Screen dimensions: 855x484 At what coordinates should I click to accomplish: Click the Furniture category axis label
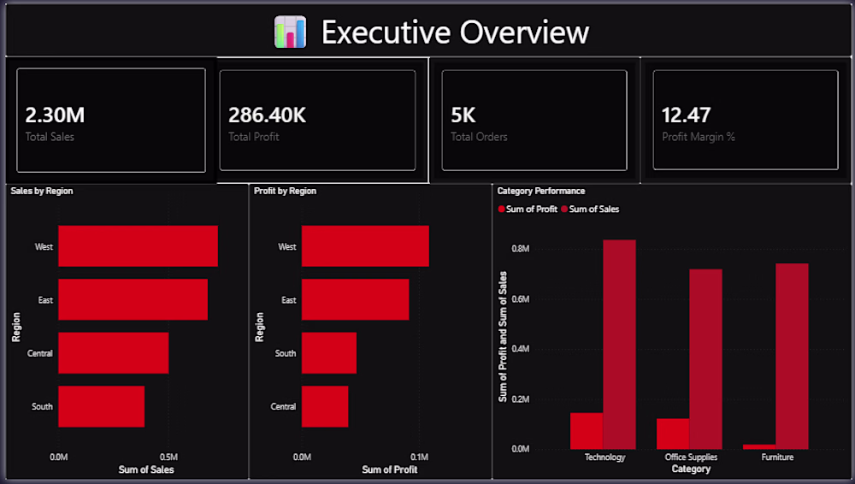point(777,457)
